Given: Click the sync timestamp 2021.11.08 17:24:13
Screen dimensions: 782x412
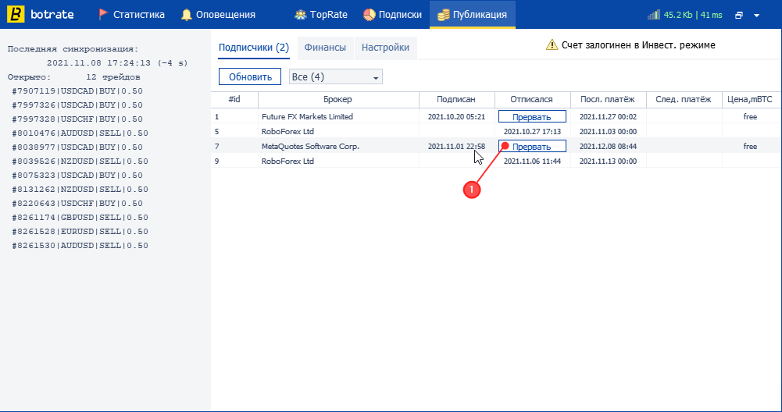Looking at the screenshot, I should tap(99, 63).
